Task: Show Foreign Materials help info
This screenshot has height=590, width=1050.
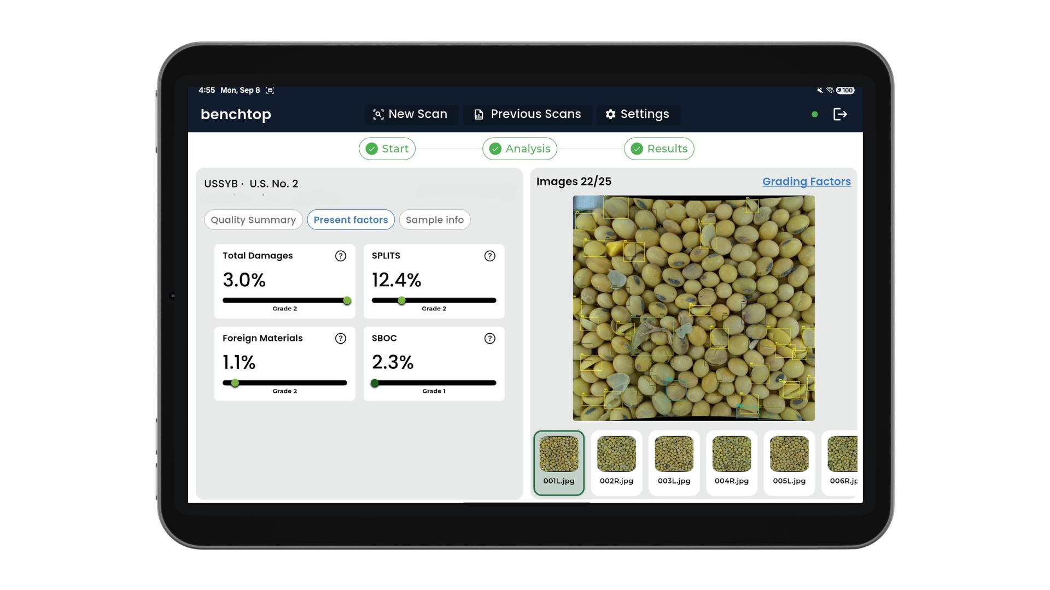Action: click(x=340, y=338)
